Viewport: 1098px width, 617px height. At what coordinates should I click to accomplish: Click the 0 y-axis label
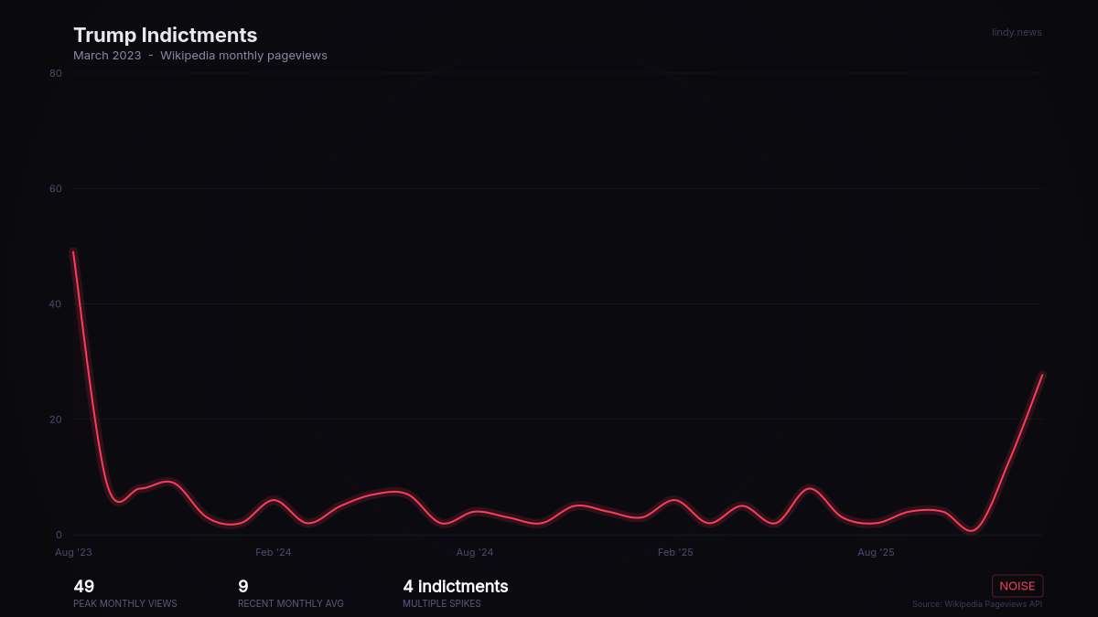[59, 535]
